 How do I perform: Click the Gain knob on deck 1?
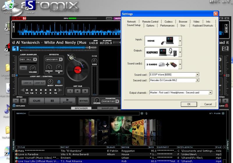94,61
